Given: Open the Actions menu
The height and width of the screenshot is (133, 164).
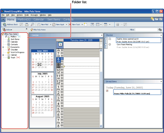Looking at the screenshot, I should coord(20,15).
